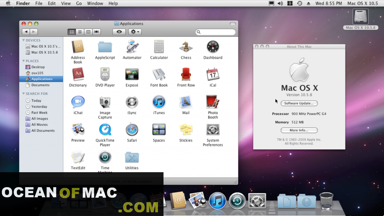
Task: Select the Exposé app icon
Action: pos(132,74)
